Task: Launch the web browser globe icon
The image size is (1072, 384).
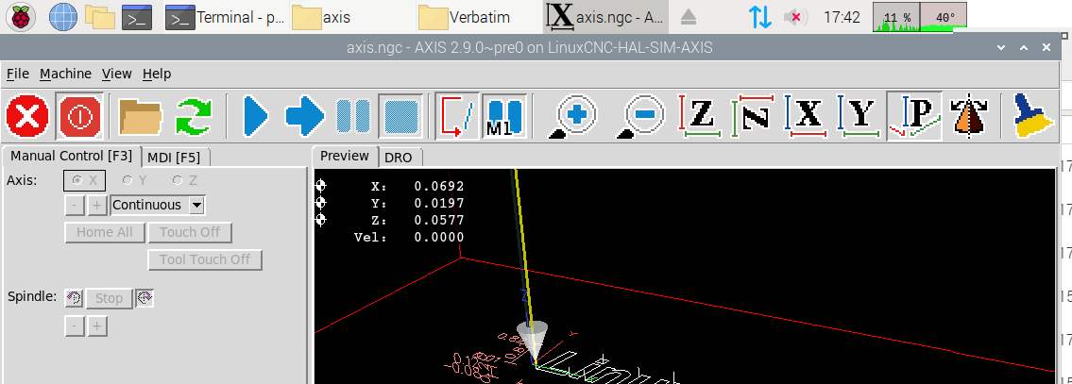Action: coord(63,17)
